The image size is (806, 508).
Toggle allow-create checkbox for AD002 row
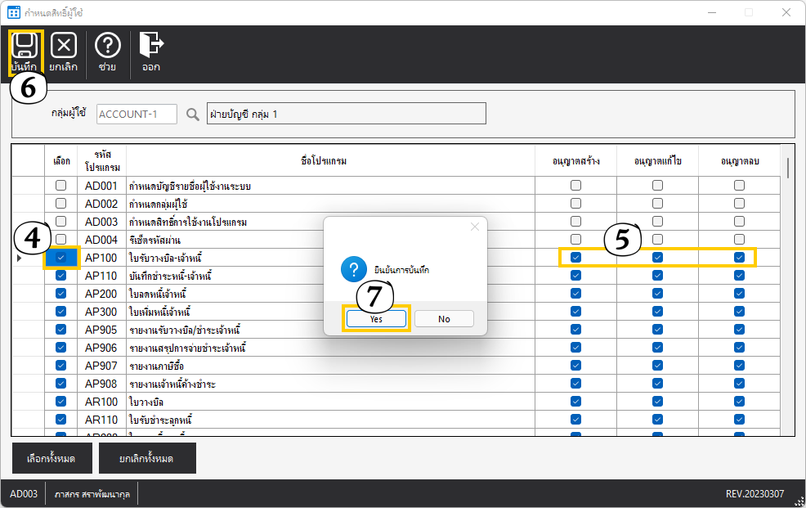(x=576, y=204)
